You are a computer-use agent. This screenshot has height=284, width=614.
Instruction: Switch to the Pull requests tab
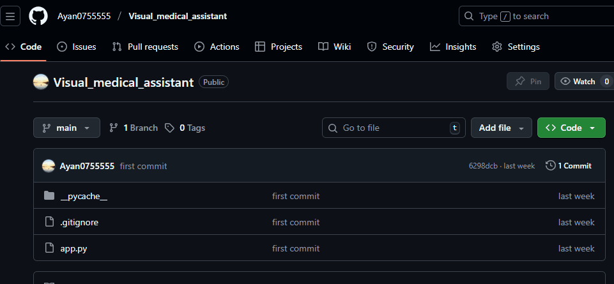pos(145,47)
